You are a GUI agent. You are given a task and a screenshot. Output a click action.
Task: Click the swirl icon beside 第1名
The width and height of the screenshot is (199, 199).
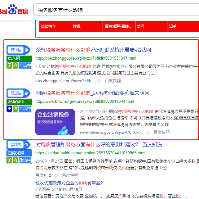(x=26, y=50)
